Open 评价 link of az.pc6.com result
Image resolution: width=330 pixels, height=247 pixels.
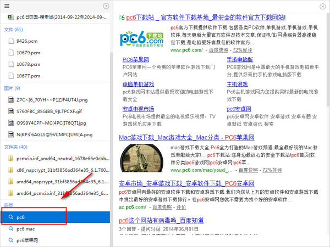(x=181, y=207)
